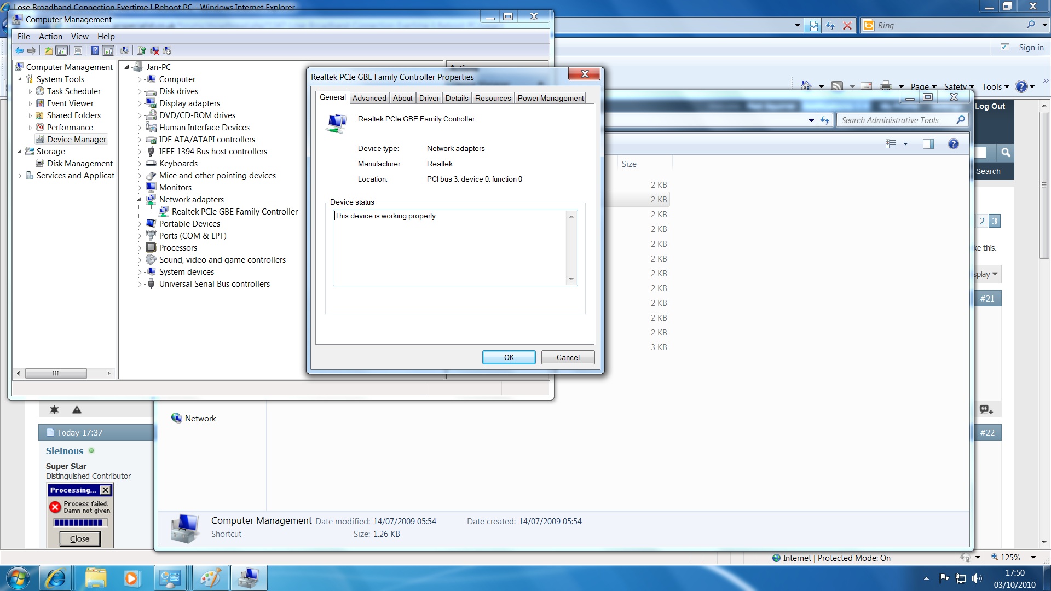Open the File menu in Computer Management
The width and height of the screenshot is (1051, 591).
pos(24,37)
